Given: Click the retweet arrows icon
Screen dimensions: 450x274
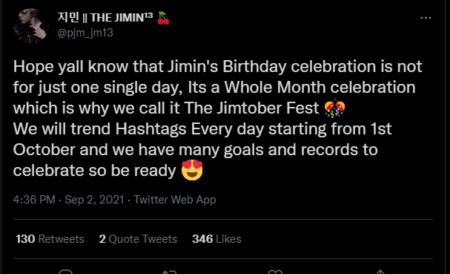Looking at the screenshot, I should 169,272.
